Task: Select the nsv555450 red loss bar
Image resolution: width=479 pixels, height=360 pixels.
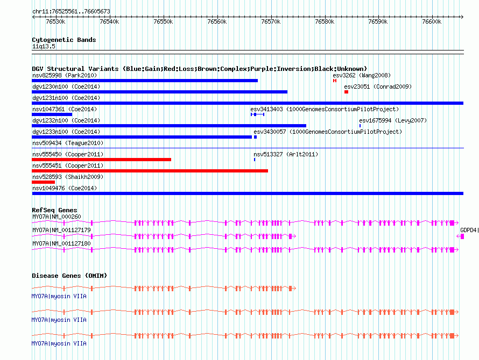Action: click(101, 160)
